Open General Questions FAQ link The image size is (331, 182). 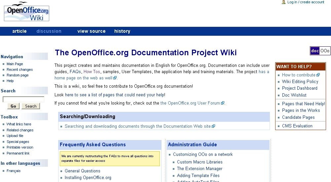click(x=82, y=171)
